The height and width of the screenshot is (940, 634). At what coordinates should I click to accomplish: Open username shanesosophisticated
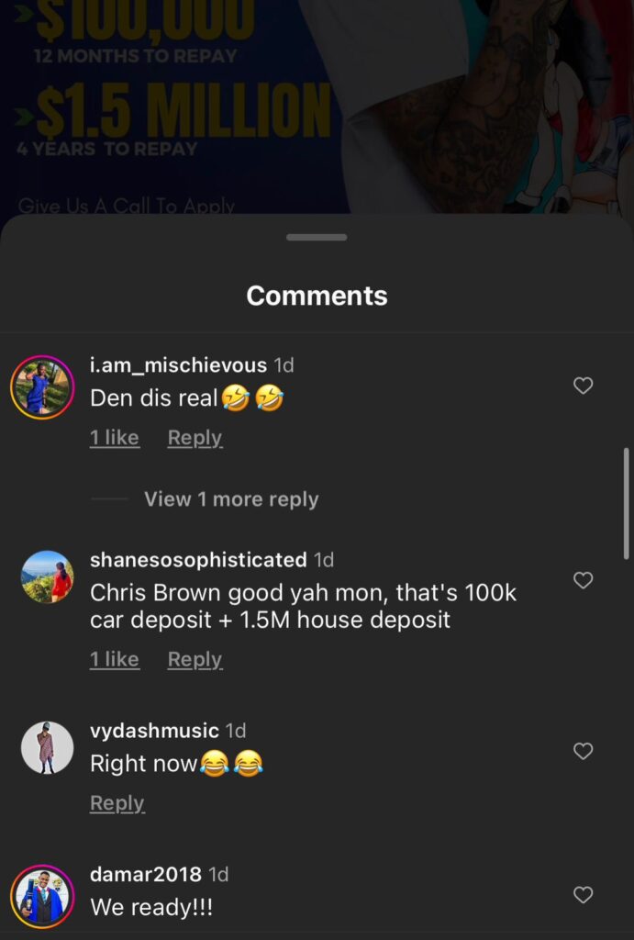[198, 560]
